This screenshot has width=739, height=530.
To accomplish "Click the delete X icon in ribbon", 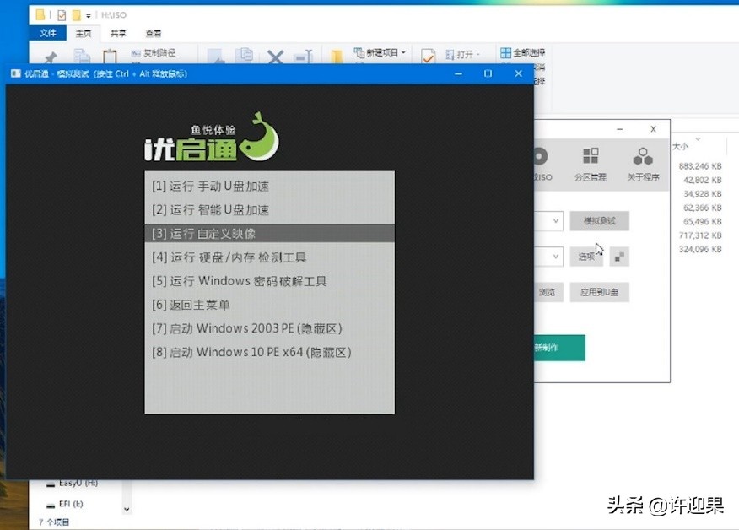I will (x=275, y=57).
